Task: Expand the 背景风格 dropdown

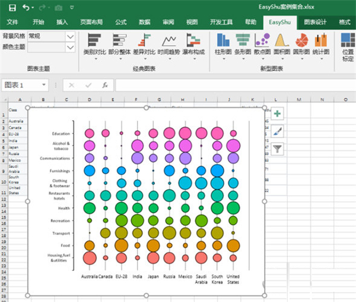Action: coord(71,36)
